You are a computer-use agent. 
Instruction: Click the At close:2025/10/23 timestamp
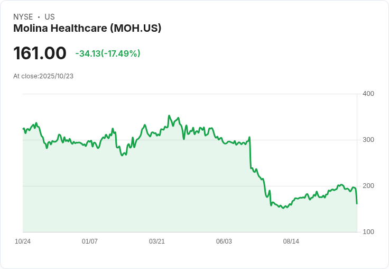(43, 76)
